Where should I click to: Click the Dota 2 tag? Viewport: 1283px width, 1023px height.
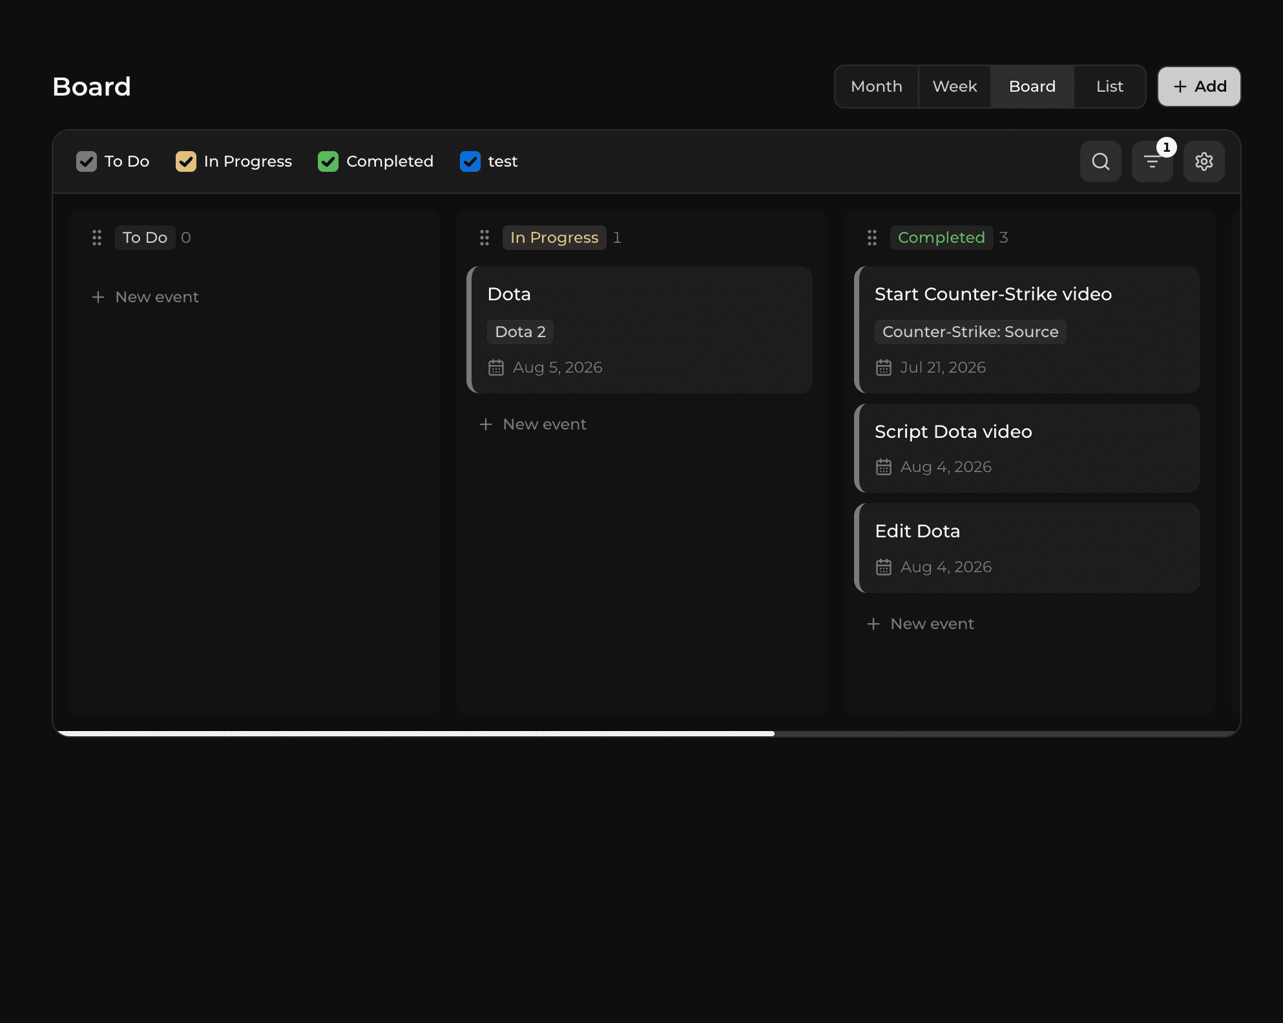pyautogui.click(x=520, y=332)
